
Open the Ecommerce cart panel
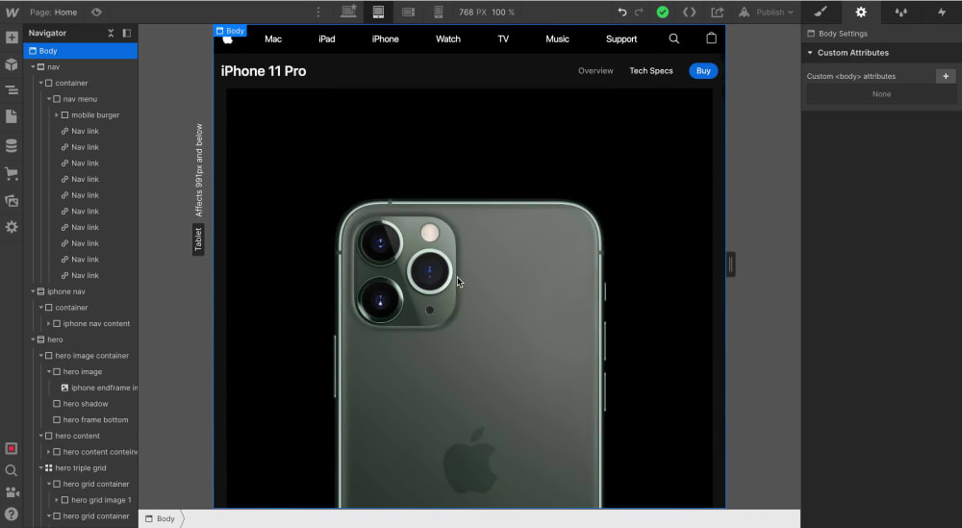[x=12, y=173]
